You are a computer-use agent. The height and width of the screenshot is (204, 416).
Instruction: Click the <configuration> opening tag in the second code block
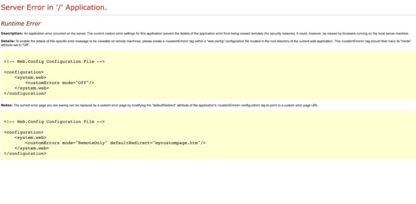(24, 132)
